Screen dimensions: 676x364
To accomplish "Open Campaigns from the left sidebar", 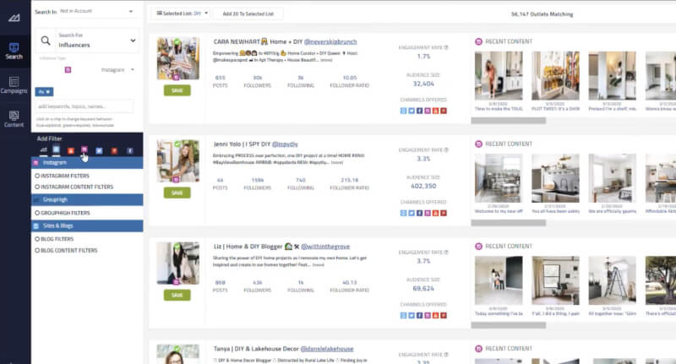I will pyautogui.click(x=14, y=84).
